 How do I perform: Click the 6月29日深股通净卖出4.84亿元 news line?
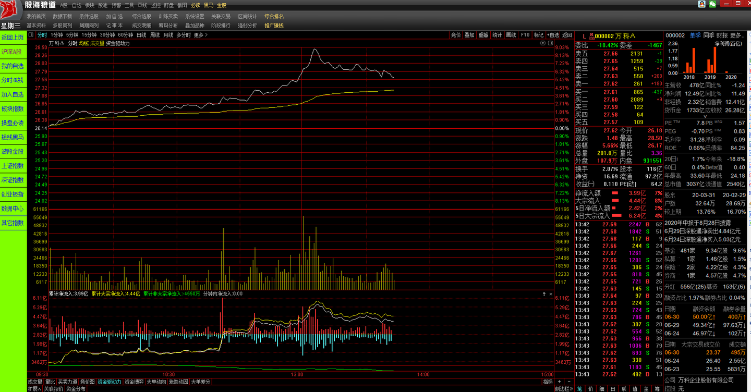(702, 231)
